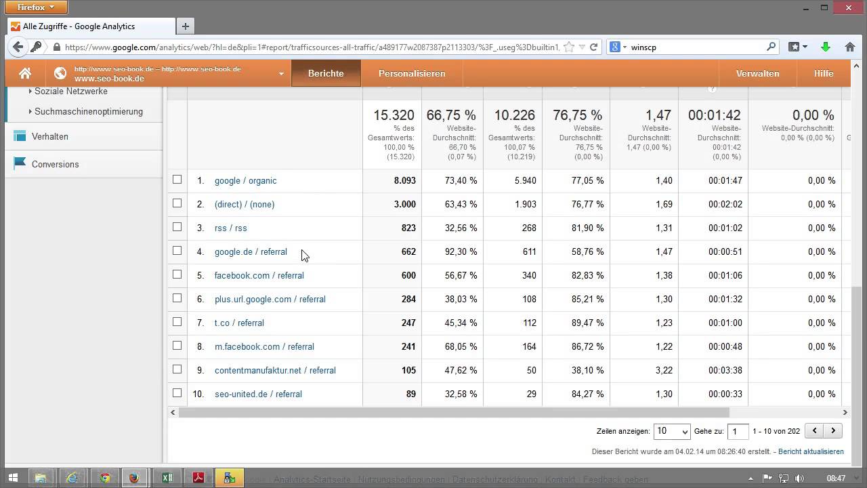Open a new browser tab
The image size is (867, 488).
(x=185, y=26)
